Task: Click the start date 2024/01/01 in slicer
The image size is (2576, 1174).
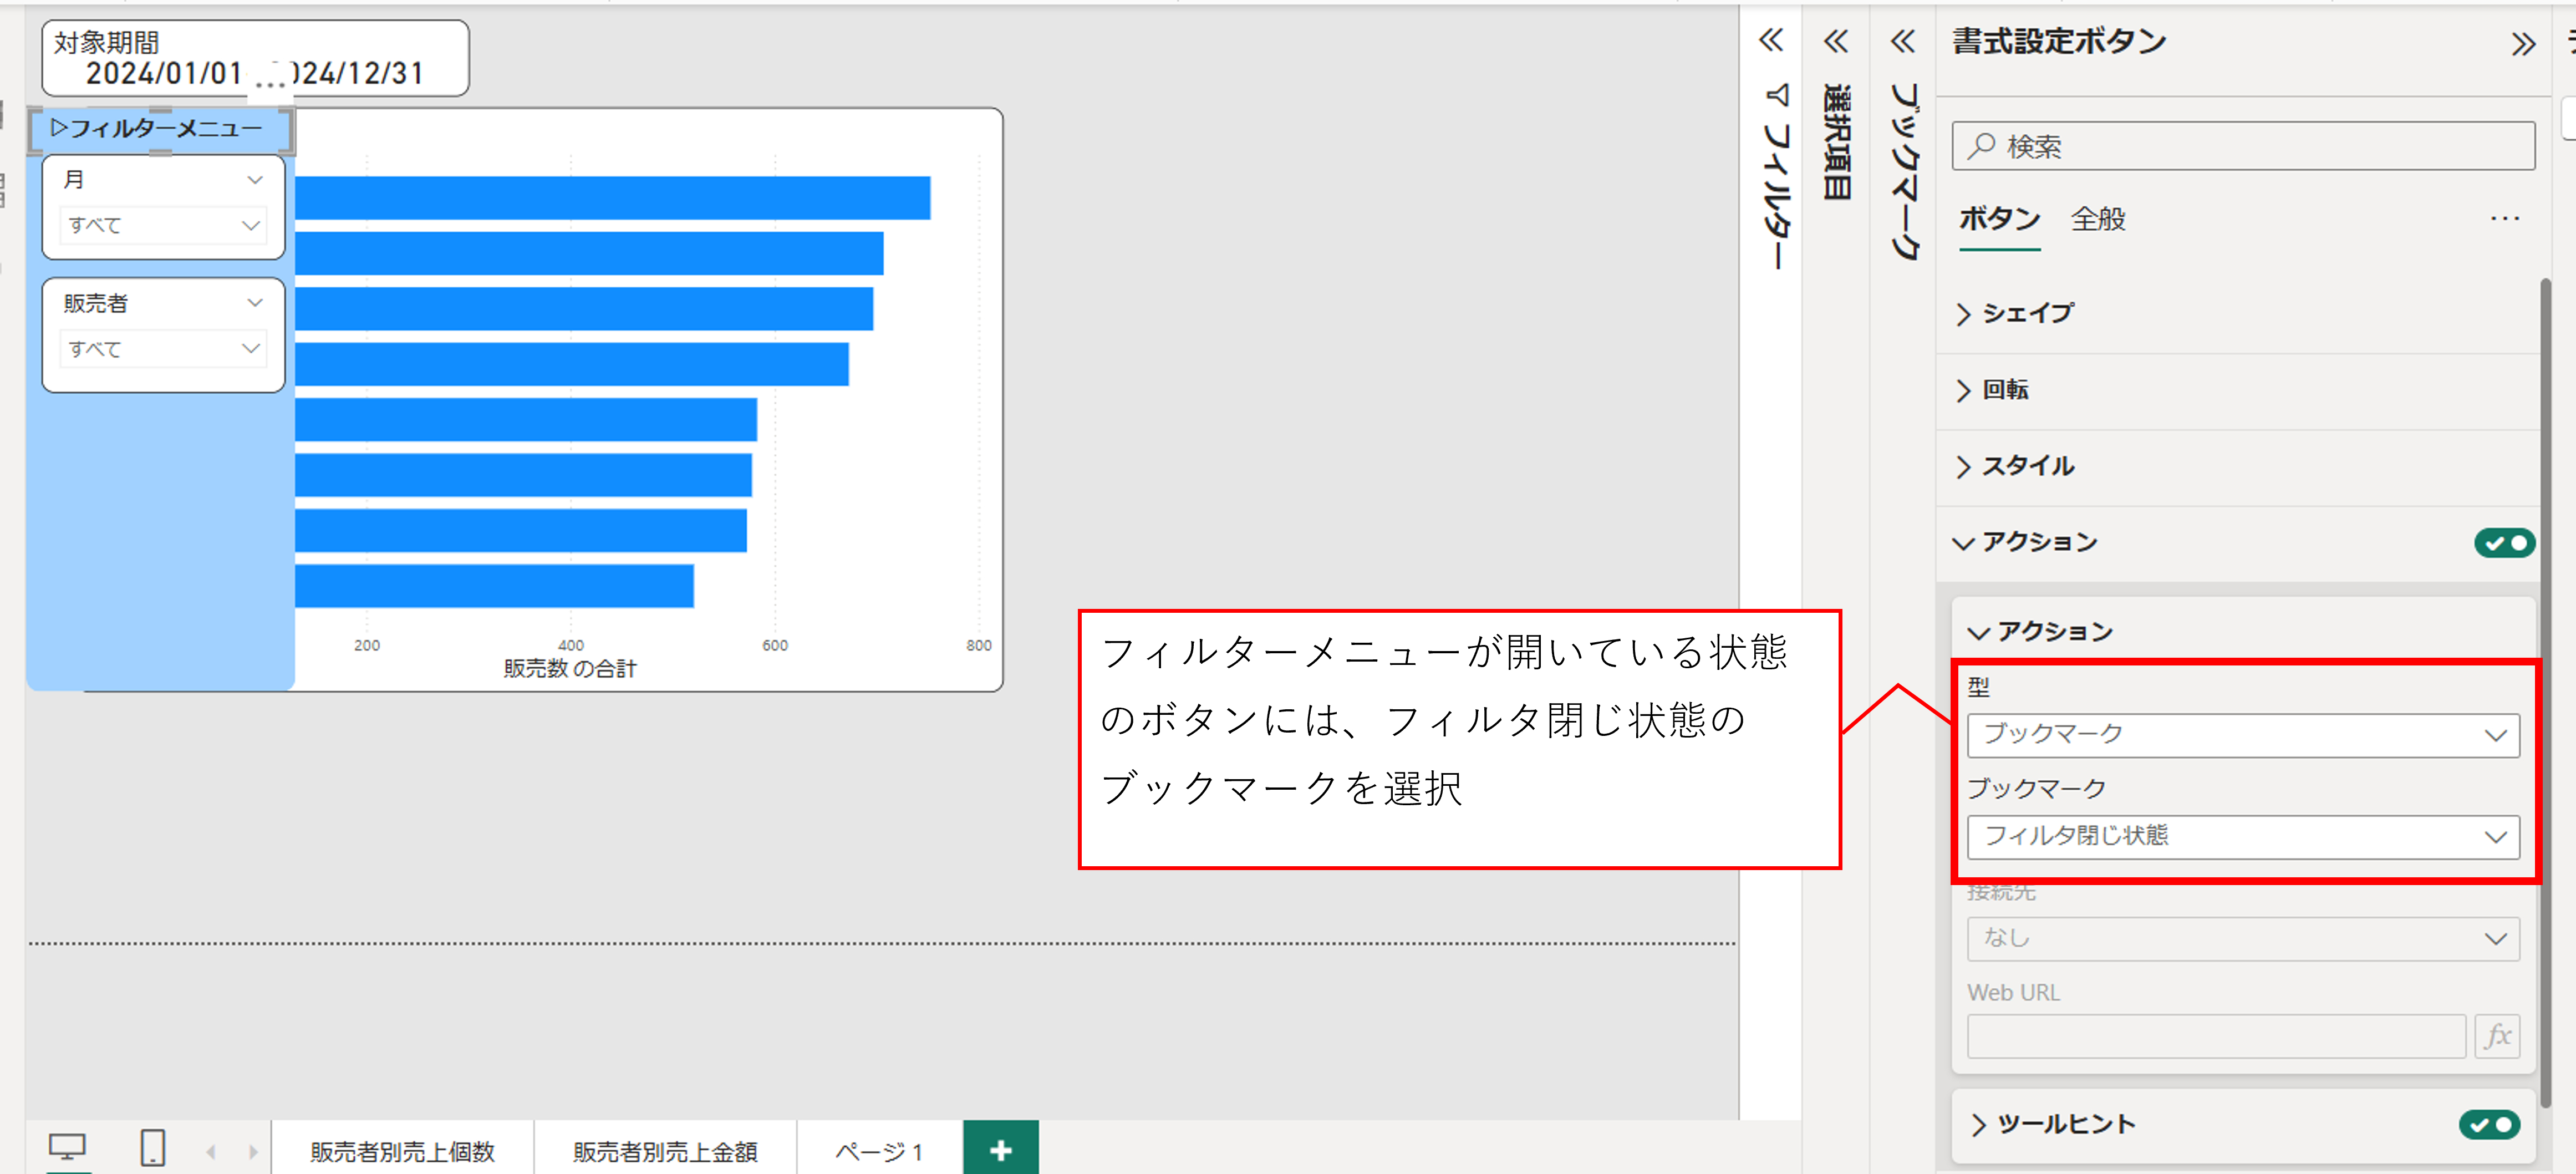Action: click(x=164, y=73)
